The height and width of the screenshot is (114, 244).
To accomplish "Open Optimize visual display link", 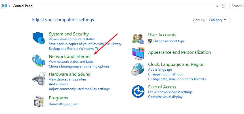I will 165,97.
